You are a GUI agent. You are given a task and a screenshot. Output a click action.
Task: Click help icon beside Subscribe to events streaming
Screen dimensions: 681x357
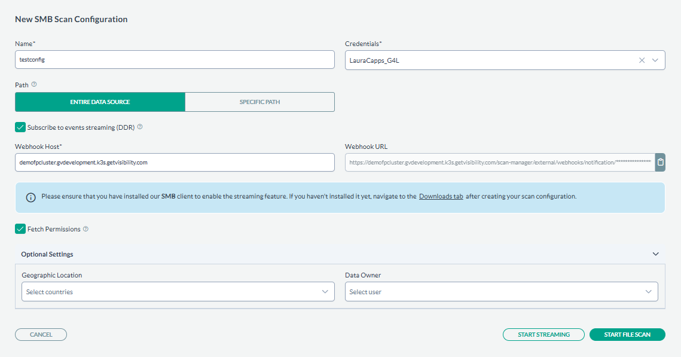coord(140,127)
